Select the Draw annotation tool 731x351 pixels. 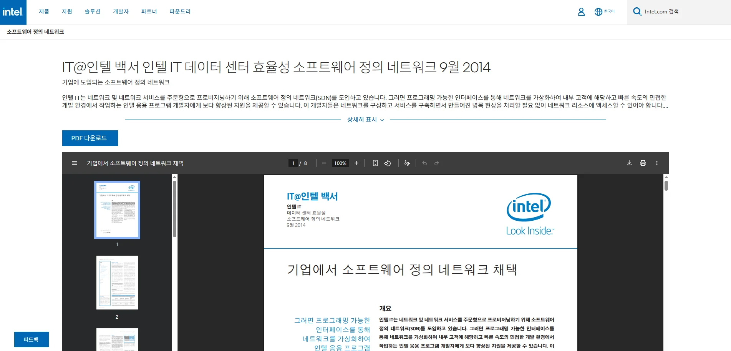pos(407,163)
